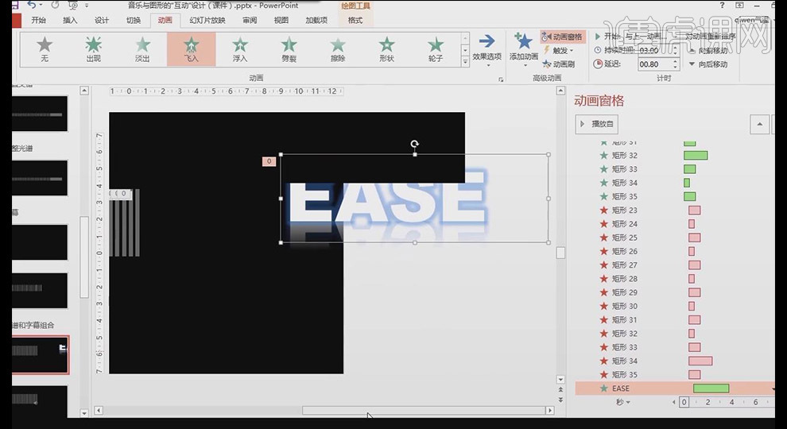Open the 秒 seconds zoom dropdown

pos(622,402)
